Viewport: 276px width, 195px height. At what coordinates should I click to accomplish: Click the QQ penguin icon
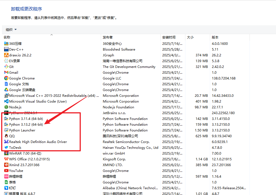[x=6, y=136]
